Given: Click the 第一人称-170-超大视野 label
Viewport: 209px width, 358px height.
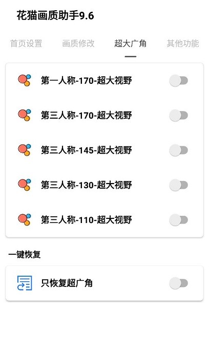Looking at the screenshot, I should [87, 81].
